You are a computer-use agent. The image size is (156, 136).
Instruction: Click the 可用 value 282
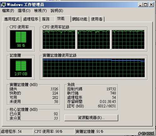point(55,98)
